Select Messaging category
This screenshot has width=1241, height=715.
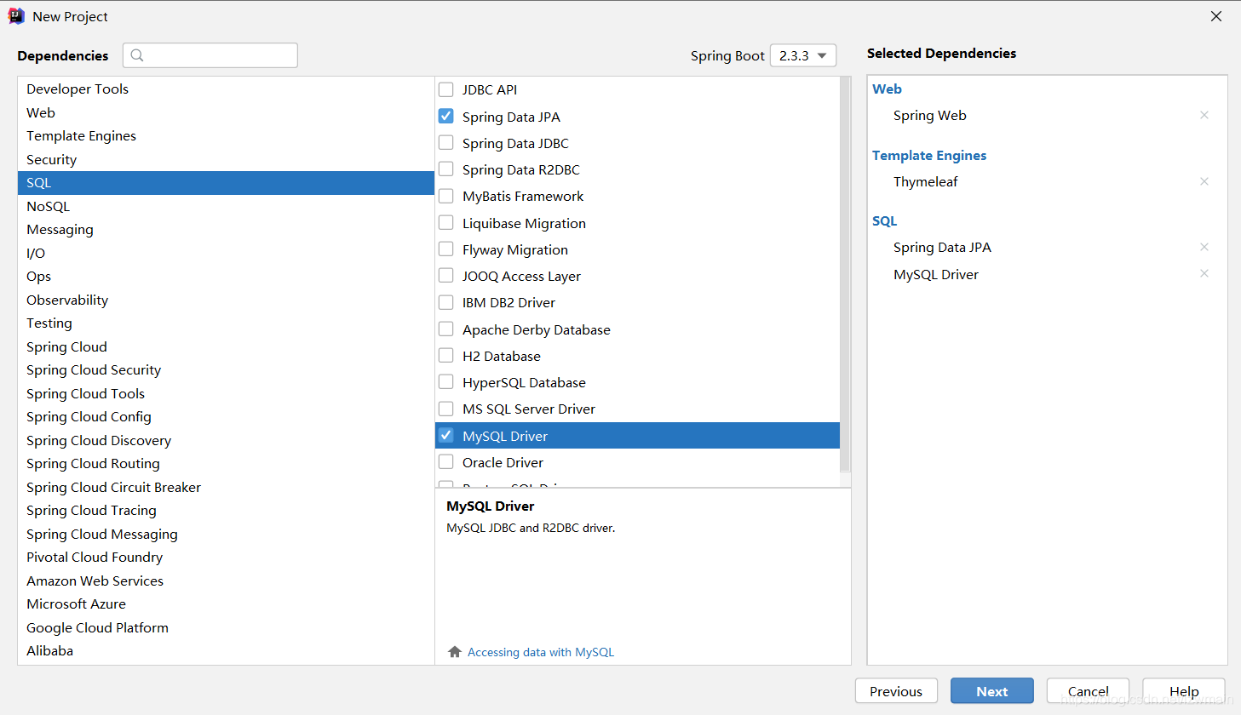pyautogui.click(x=226, y=229)
